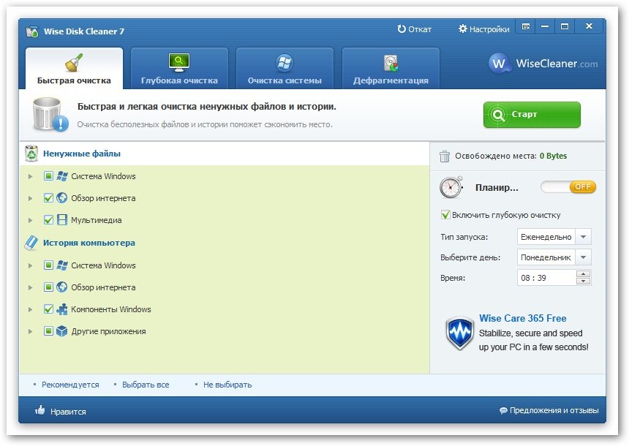
Task: Toggle the Другие приложения checkbox
Action: pos(48,331)
